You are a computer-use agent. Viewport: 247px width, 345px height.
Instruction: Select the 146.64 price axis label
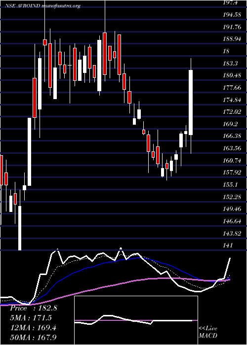click(232, 221)
